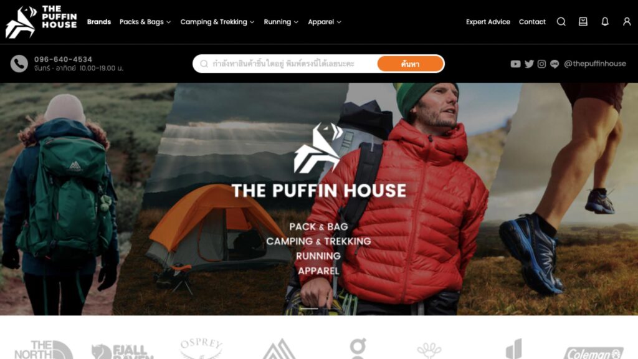Open the Instagram social icon
The width and height of the screenshot is (638, 359).
tap(541, 64)
